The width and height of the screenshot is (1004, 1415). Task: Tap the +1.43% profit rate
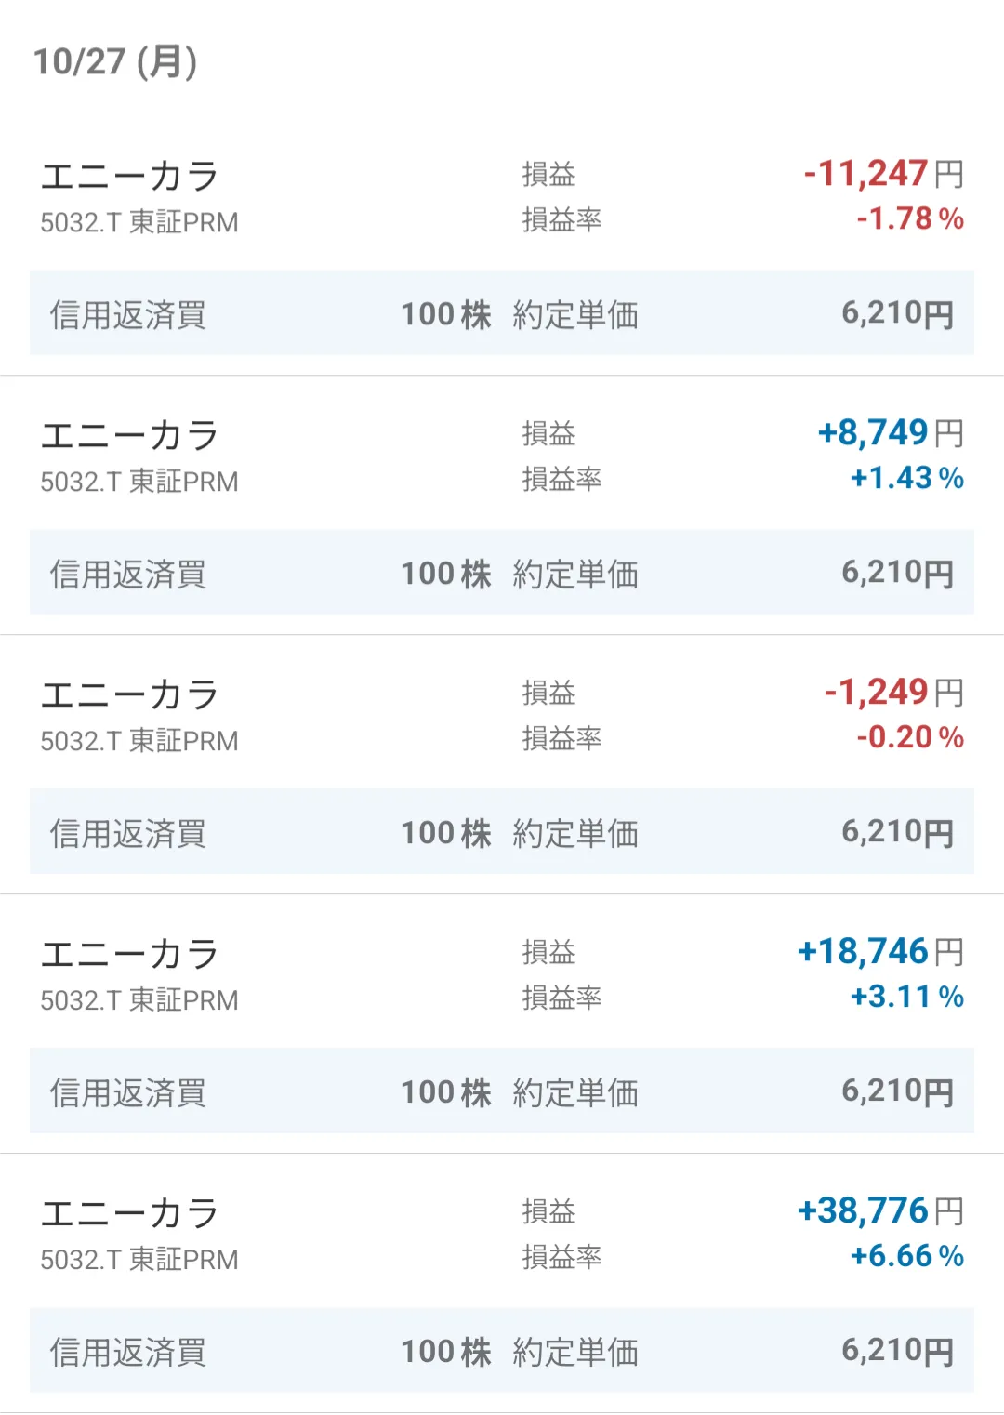(906, 479)
